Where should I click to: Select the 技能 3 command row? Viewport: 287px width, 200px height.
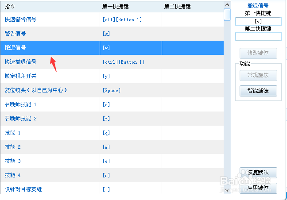point(112,161)
